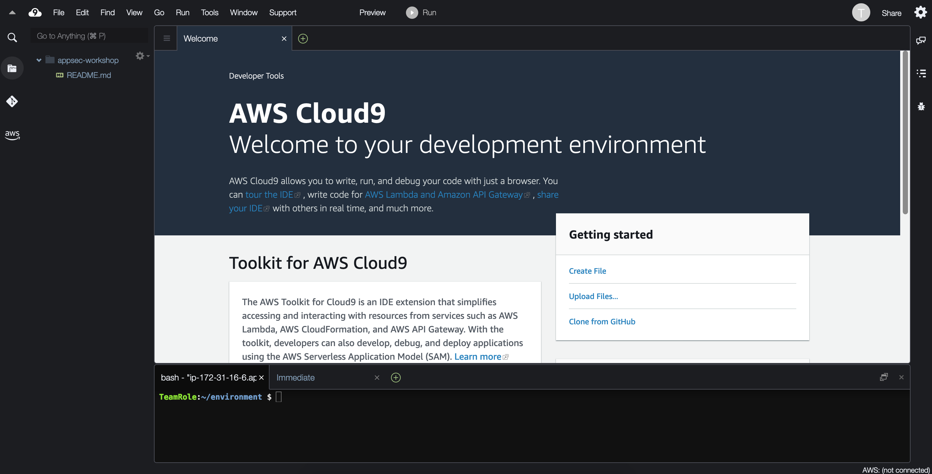Open the Tools menu
The width and height of the screenshot is (932, 474).
209,13
